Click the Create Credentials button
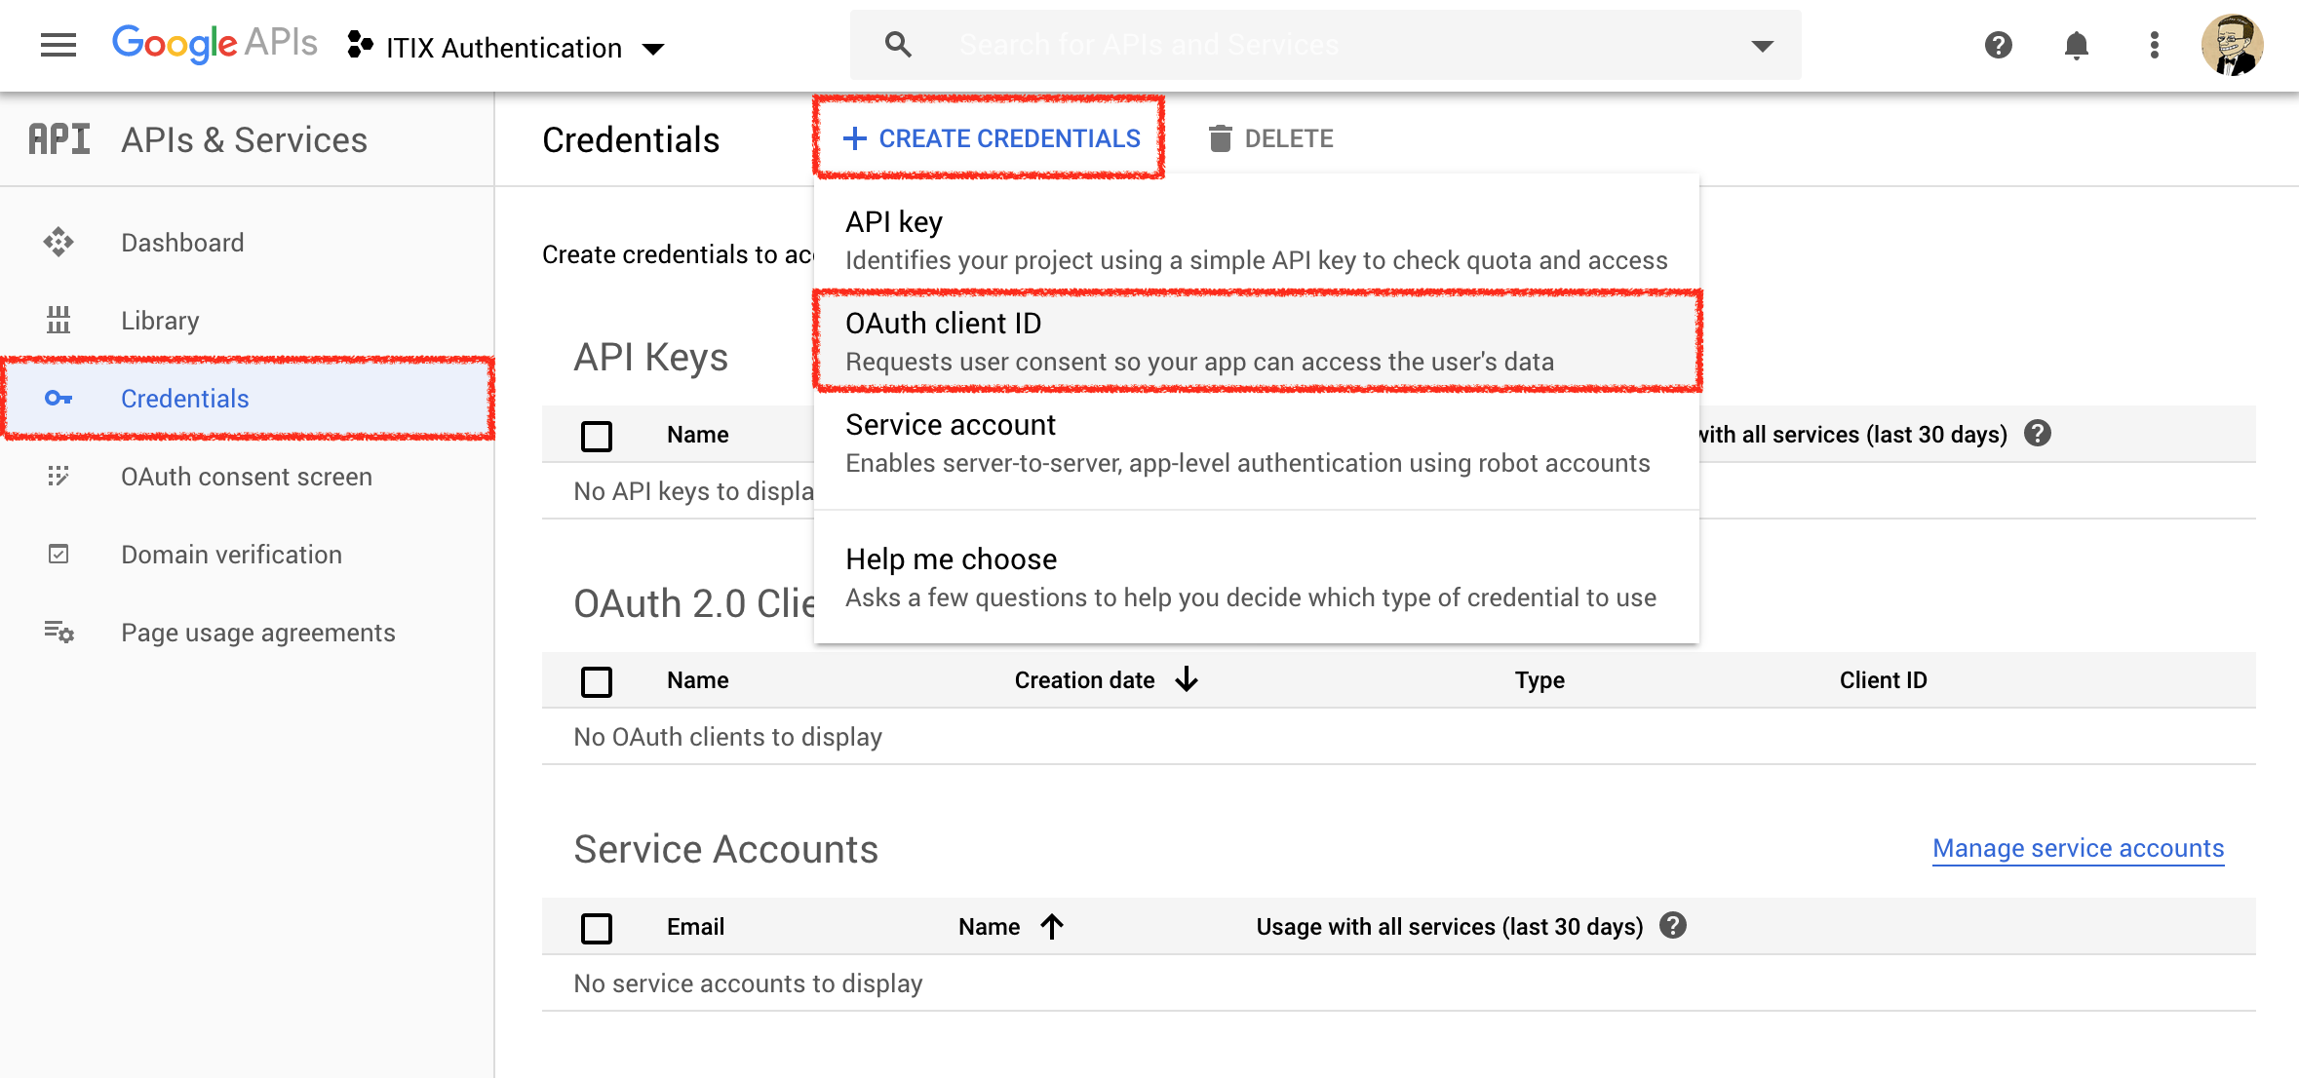This screenshot has width=2299, height=1078. coord(991,138)
